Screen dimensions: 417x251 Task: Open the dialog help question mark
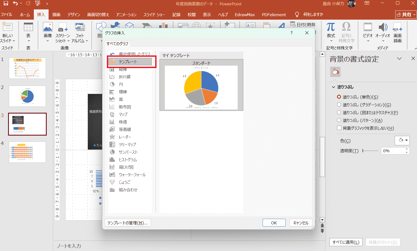[291, 33]
